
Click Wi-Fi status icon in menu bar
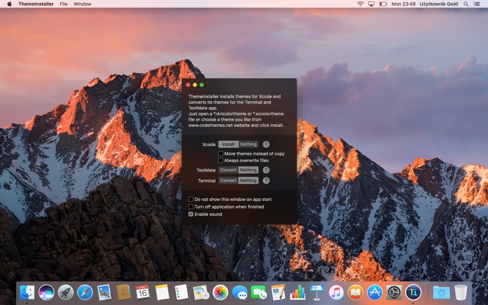(361, 4)
